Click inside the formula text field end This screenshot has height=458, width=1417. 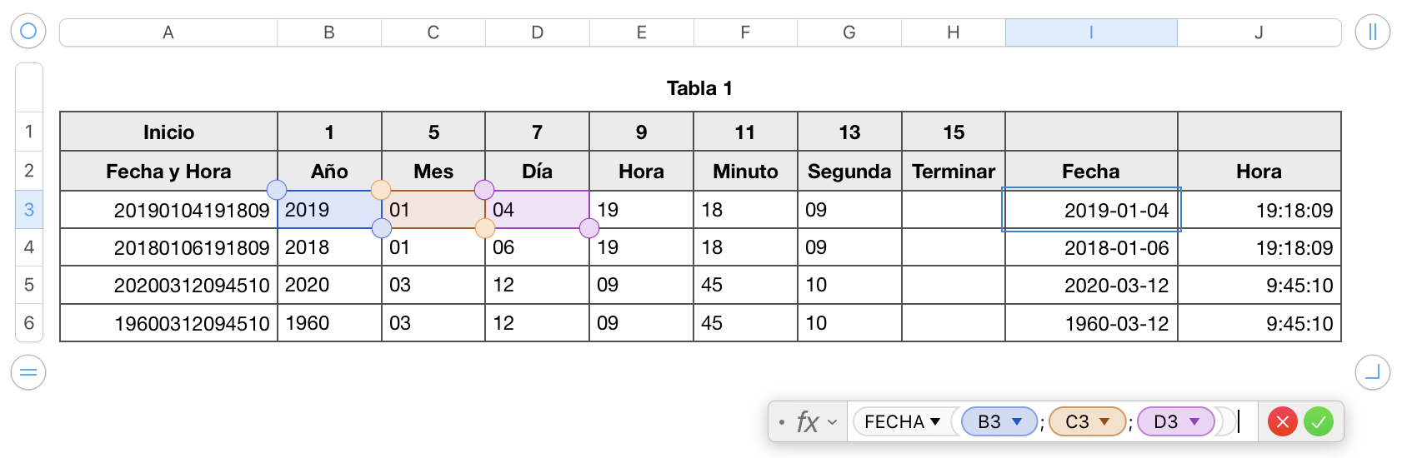click(1239, 422)
